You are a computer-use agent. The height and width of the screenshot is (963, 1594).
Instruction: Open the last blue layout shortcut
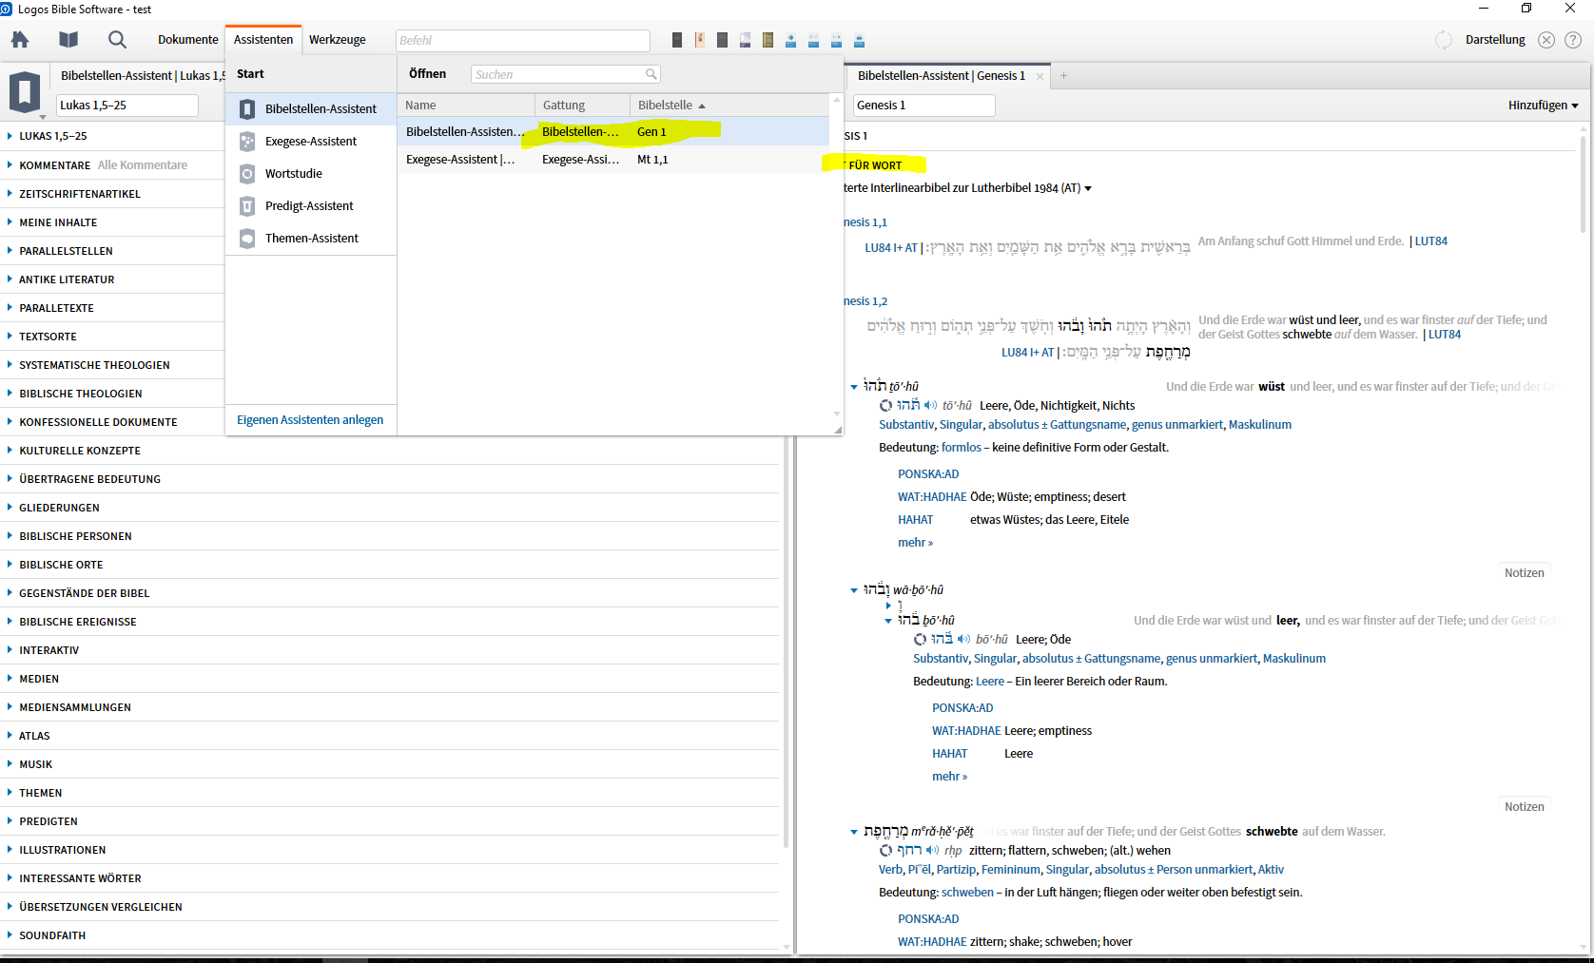point(859,40)
